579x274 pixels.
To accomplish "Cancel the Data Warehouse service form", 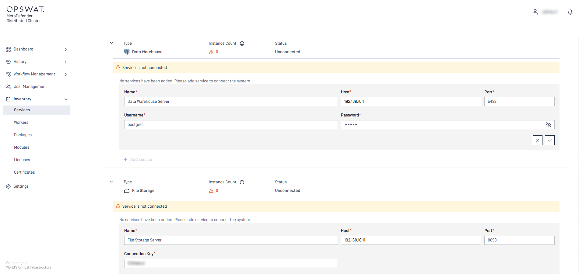I will point(538,140).
